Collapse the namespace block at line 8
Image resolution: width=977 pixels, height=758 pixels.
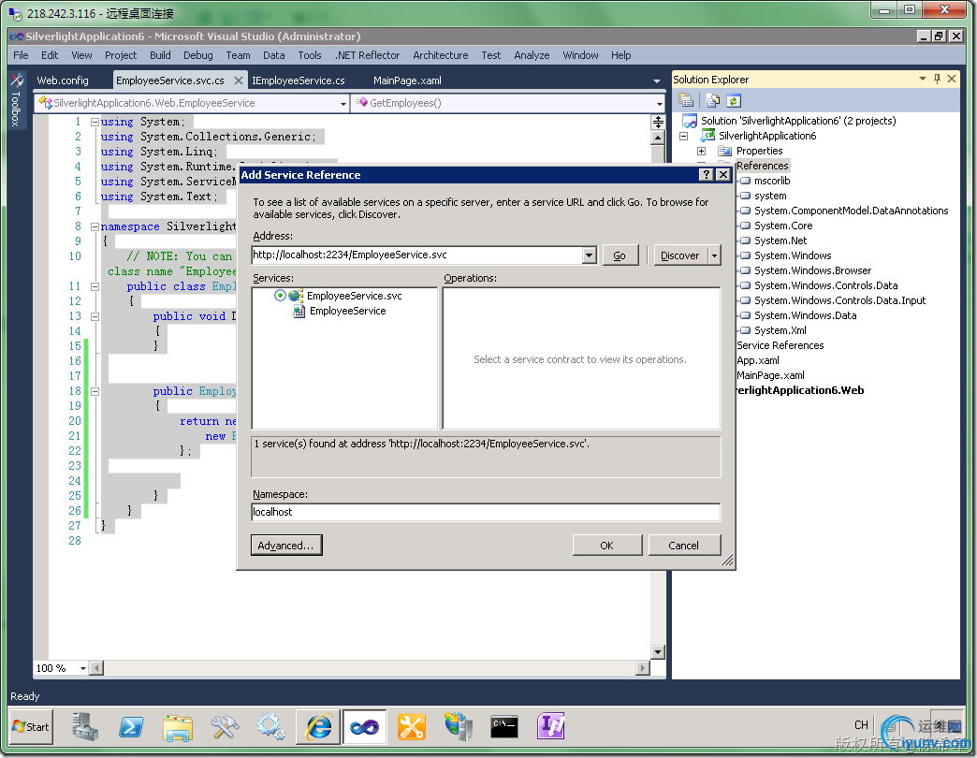(95, 226)
